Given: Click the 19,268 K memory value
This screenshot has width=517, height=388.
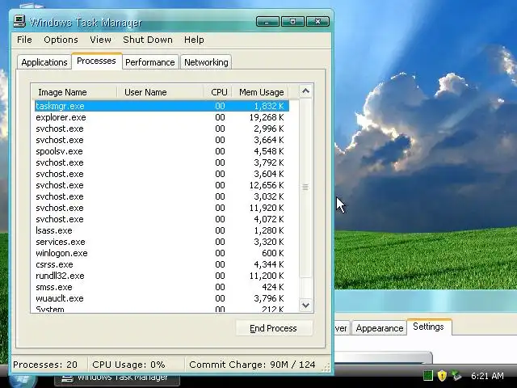Looking at the screenshot, I should (x=267, y=117).
